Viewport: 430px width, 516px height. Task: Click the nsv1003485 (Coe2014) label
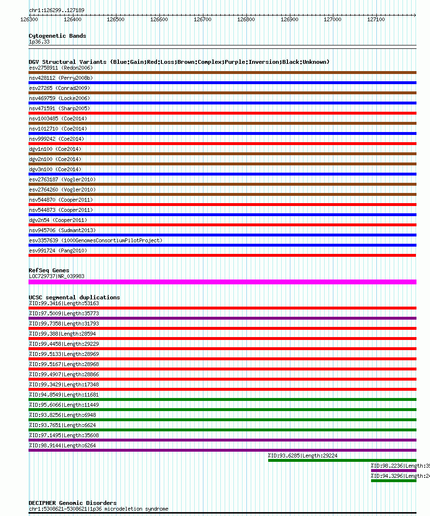click(58, 118)
